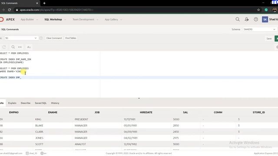Select the 11/17/1981 hire date cell
Image resolution: width=278 pixels, height=156 pixels.
[x=129, y=120]
